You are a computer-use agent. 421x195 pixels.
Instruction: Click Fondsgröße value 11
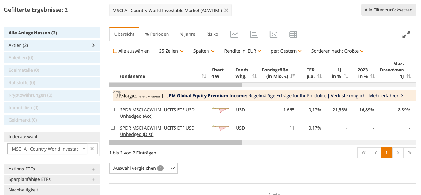click(x=292, y=128)
